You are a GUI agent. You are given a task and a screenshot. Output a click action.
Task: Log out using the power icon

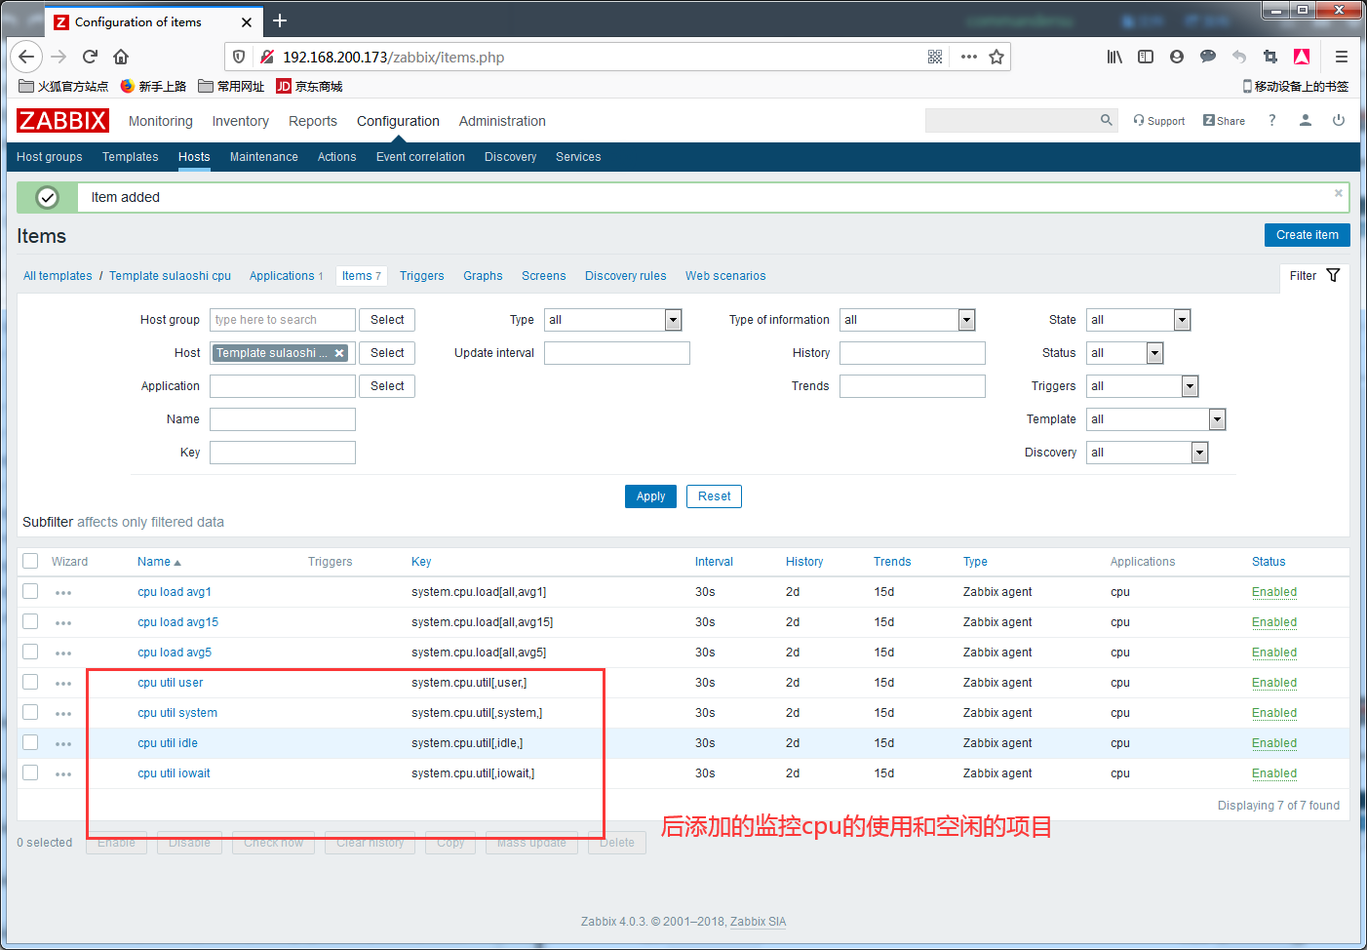1339,120
